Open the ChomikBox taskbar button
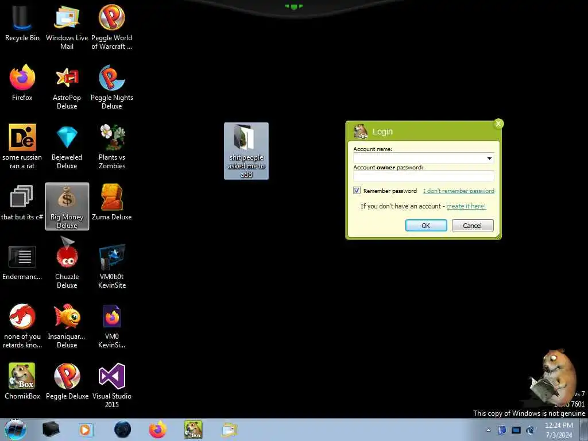 193,430
